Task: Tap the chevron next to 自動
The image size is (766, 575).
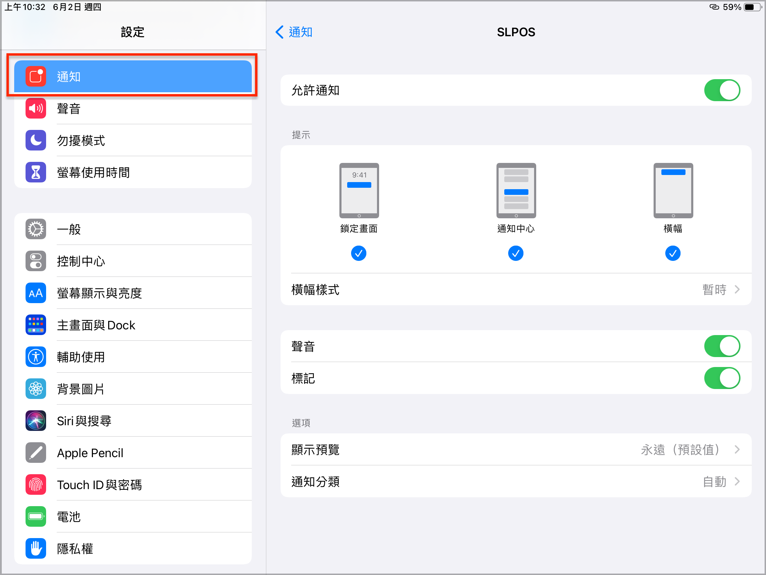Action: coord(737,481)
